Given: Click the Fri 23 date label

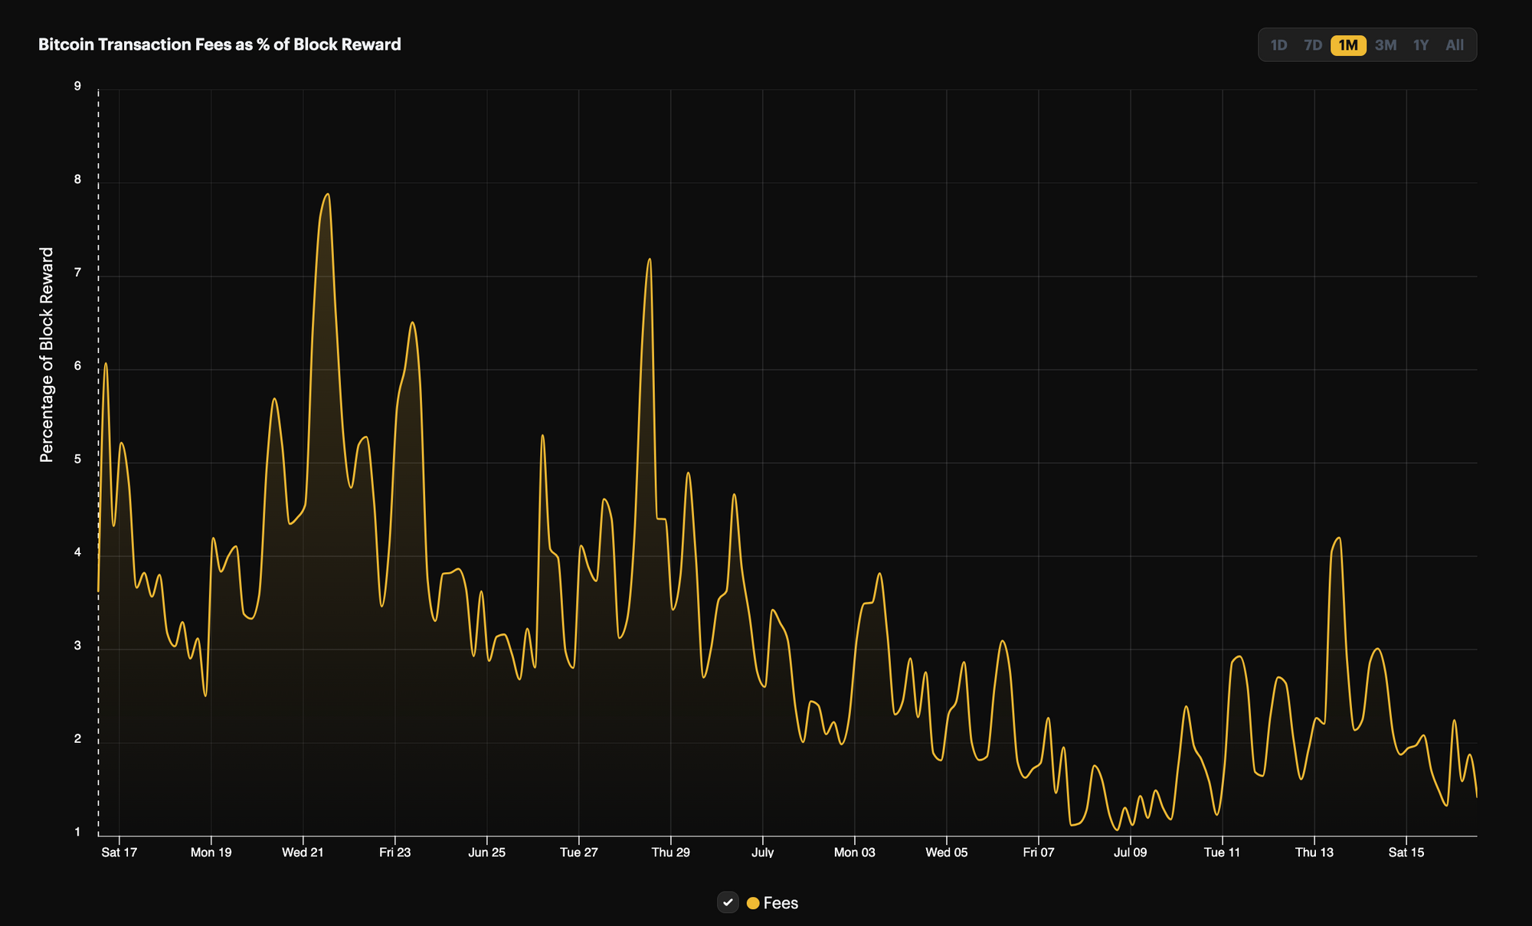Looking at the screenshot, I should [395, 852].
